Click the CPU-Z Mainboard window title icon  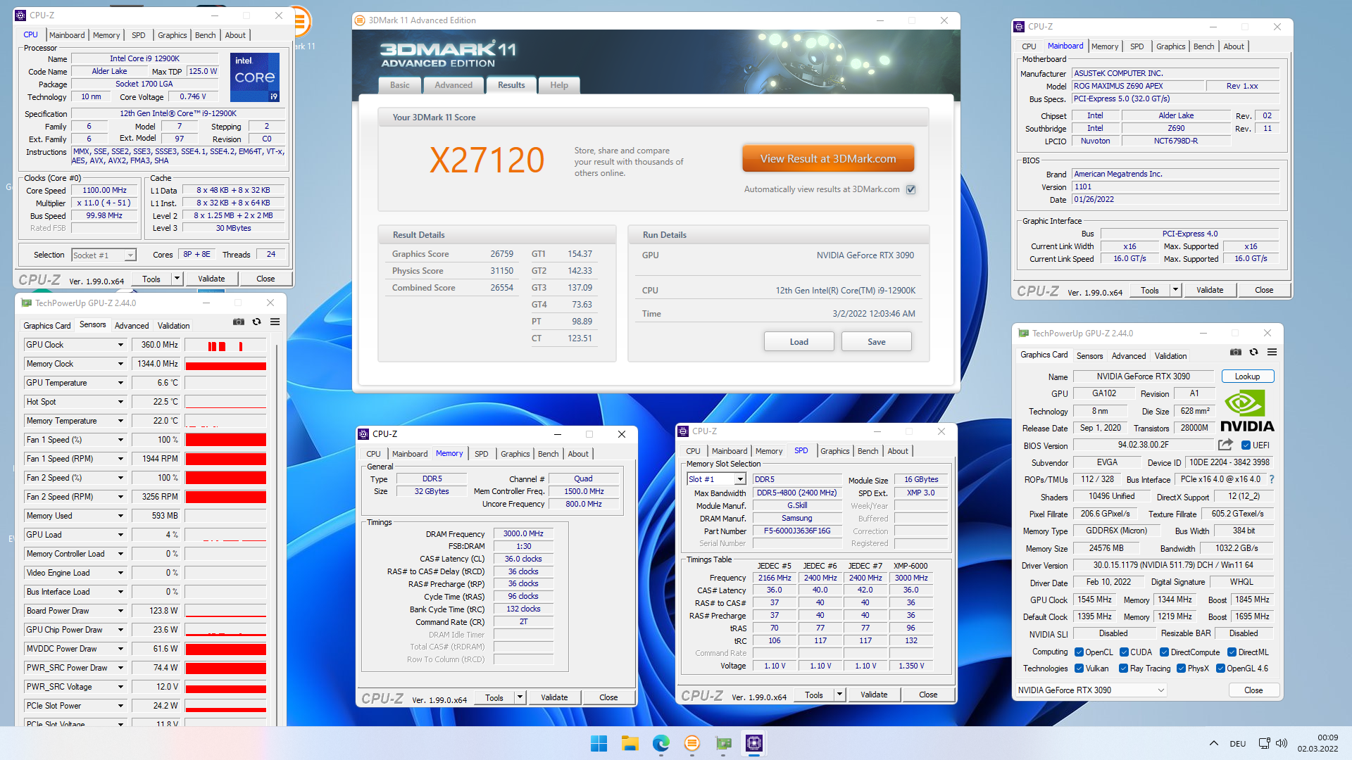click(1019, 27)
